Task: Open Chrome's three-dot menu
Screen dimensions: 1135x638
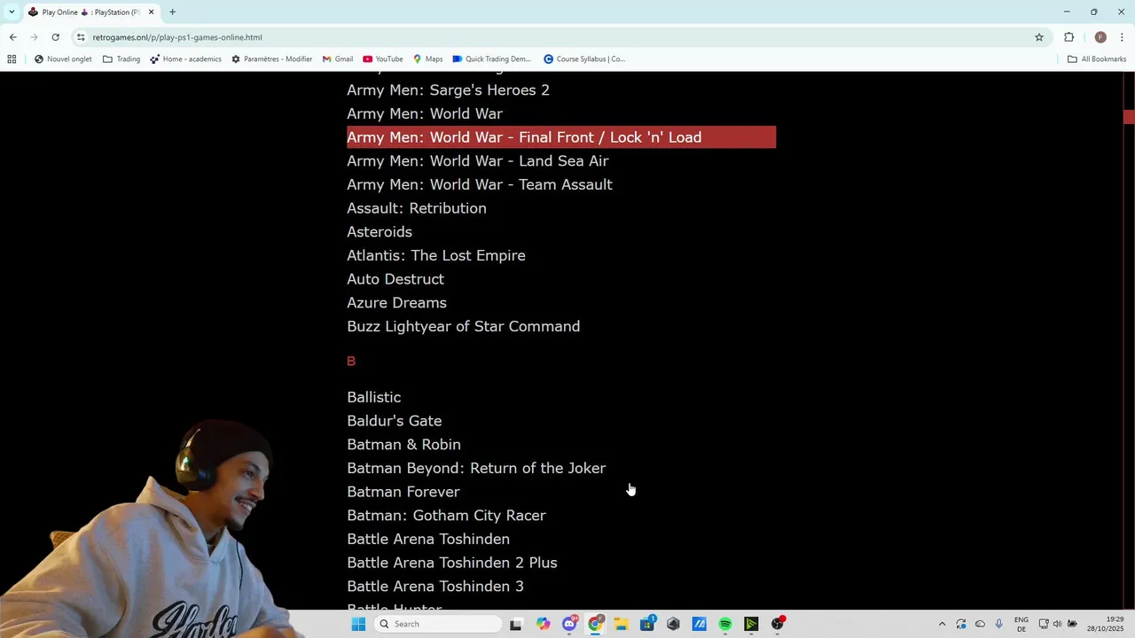Action: (x=1122, y=37)
